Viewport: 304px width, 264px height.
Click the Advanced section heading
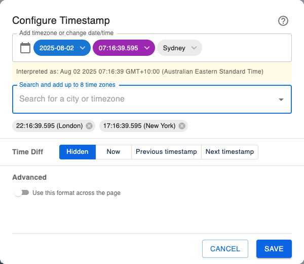pyautogui.click(x=29, y=177)
